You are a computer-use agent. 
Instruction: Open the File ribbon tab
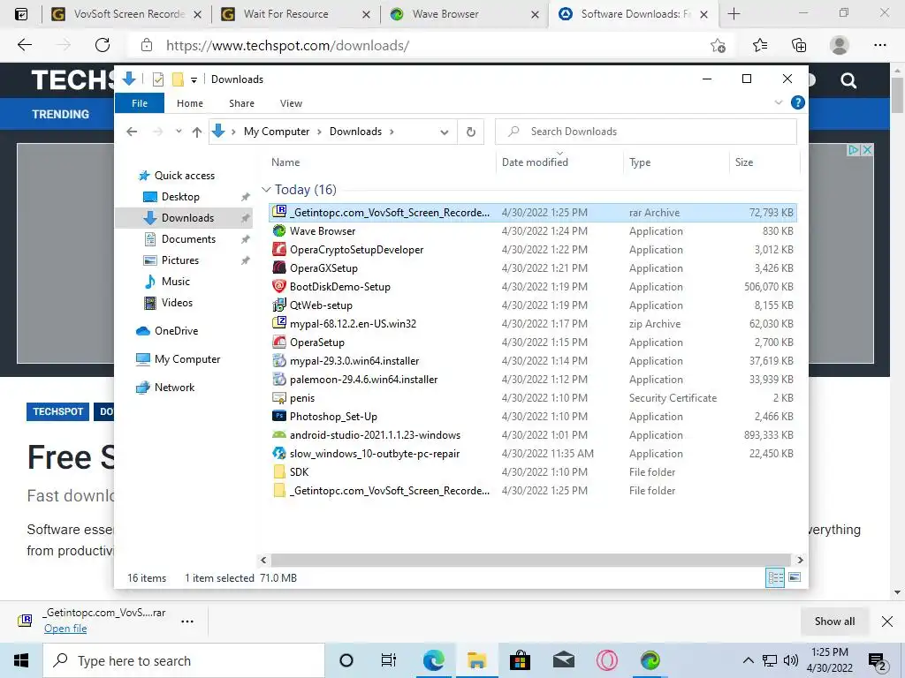(140, 103)
